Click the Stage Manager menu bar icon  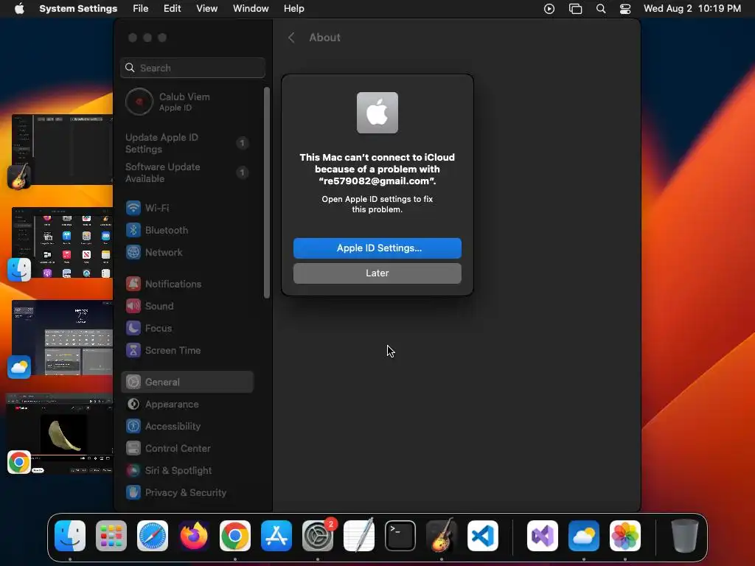click(575, 9)
